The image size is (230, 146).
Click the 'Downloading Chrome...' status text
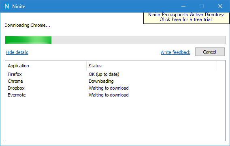[27, 25]
